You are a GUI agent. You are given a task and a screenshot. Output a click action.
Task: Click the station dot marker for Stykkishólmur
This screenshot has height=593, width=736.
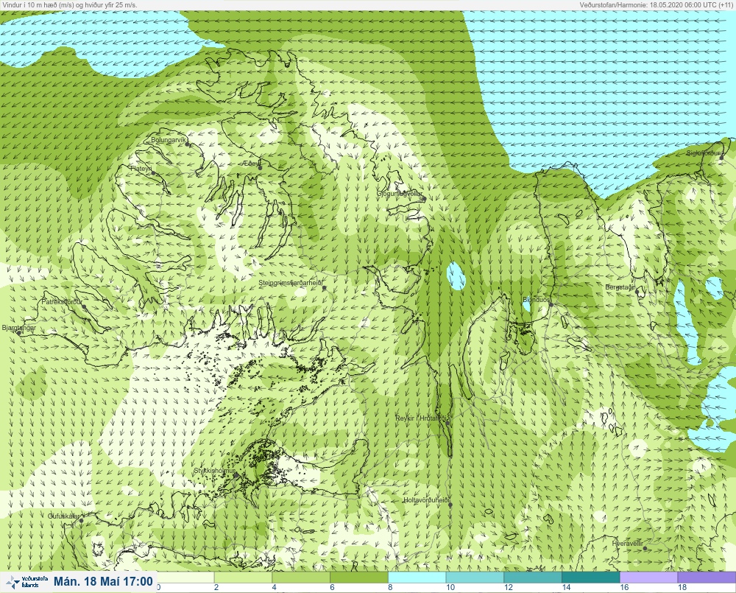tap(236, 476)
